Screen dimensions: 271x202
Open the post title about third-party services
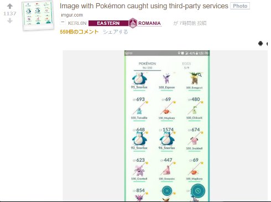[144, 6]
